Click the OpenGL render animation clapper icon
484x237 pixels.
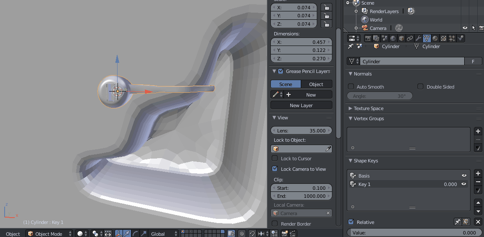(x=293, y=234)
